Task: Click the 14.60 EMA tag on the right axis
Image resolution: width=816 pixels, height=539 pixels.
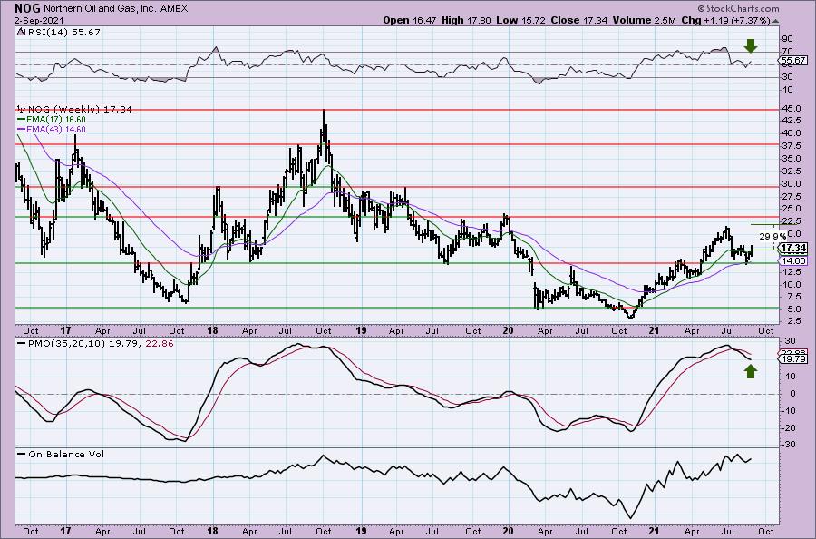Action: pos(793,260)
